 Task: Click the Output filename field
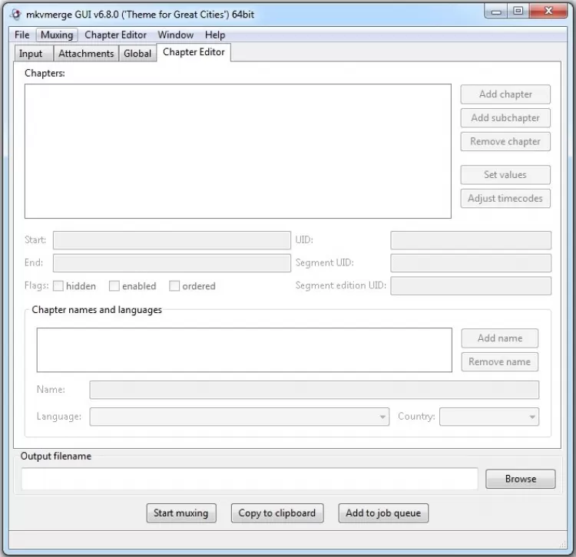[250, 479]
